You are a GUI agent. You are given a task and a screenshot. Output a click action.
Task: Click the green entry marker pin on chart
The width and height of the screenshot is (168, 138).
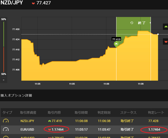coord(116,45)
